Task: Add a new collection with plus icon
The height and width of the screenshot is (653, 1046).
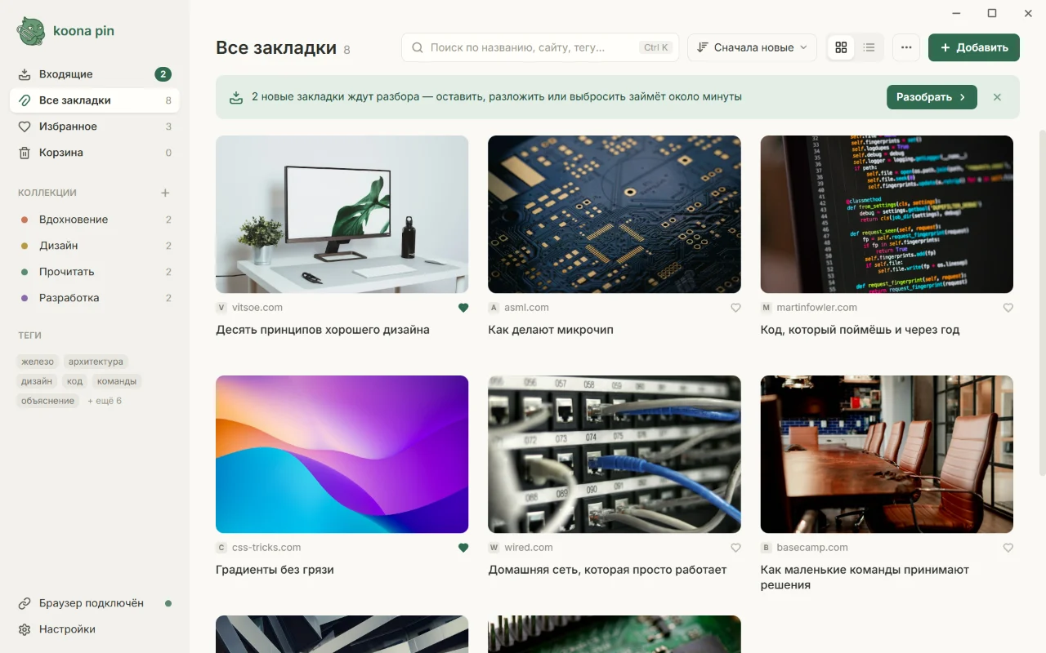Action: tap(165, 193)
